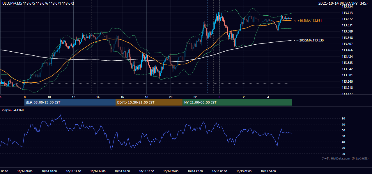372x174 pixels.
Task: Click the 10/14 20:00 date axis label
Action: (x=171, y=171)
